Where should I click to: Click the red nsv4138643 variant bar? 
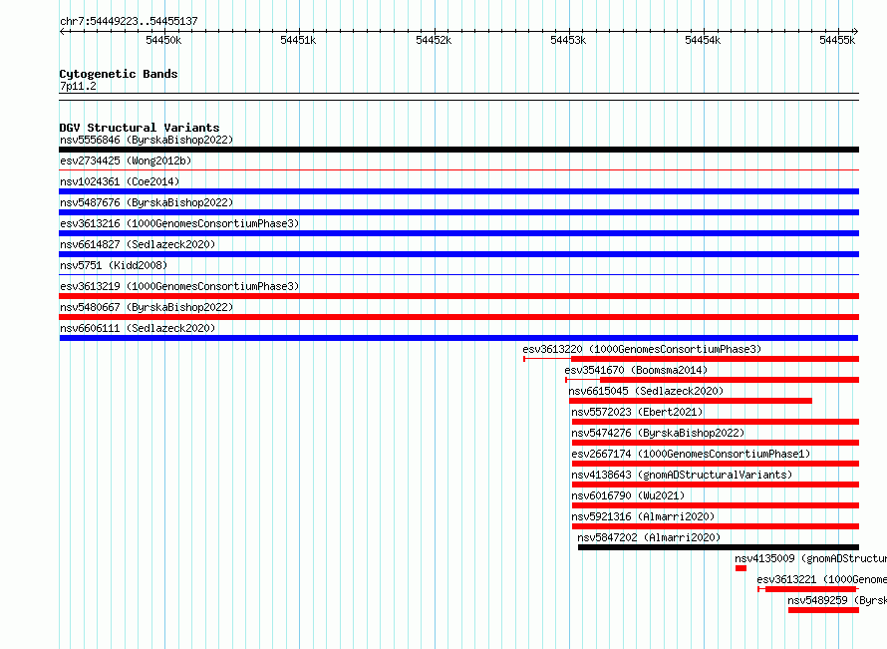point(715,485)
